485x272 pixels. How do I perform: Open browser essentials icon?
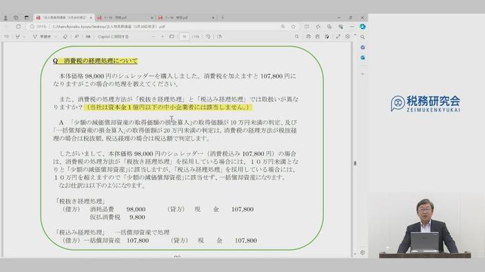(340, 27)
